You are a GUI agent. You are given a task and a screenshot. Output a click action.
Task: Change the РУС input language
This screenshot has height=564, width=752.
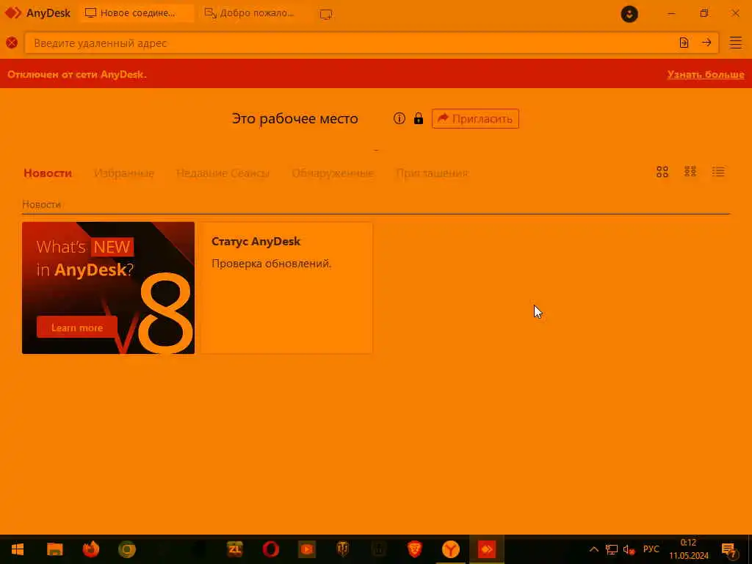pos(651,549)
